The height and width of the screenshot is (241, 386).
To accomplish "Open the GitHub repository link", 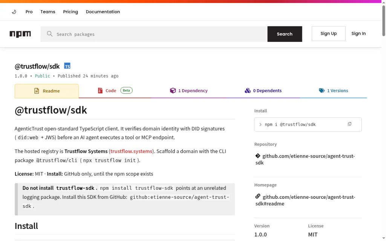I will coord(305,159).
